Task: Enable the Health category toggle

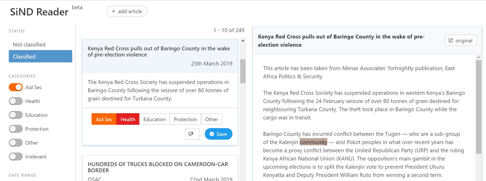Action: [16, 101]
